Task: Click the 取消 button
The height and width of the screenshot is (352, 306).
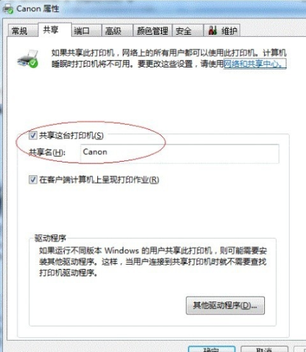Action: (264, 350)
